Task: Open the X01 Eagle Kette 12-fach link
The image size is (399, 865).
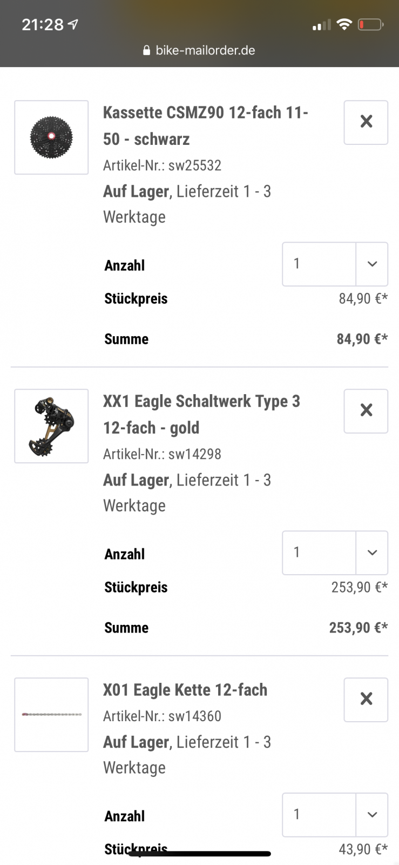Action: 185,690
